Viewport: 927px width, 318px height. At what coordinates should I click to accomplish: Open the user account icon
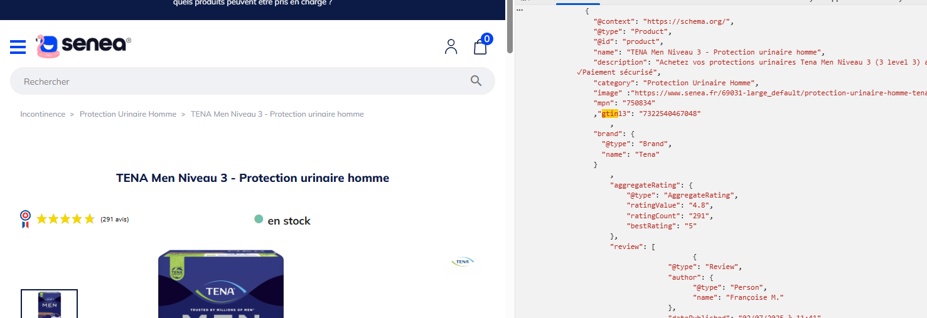[451, 46]
